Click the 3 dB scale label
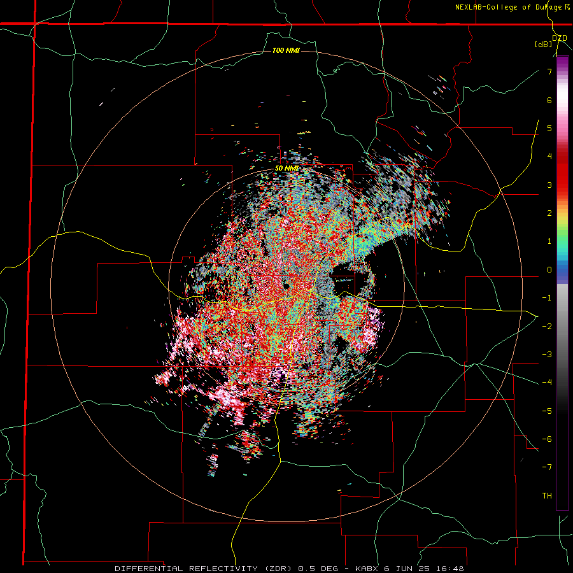573x573 pixels. [x=549, y=185]
